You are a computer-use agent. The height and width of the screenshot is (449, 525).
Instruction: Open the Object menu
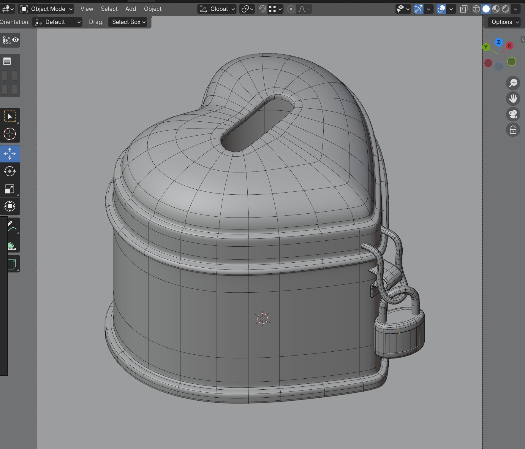tap(153, 9)
